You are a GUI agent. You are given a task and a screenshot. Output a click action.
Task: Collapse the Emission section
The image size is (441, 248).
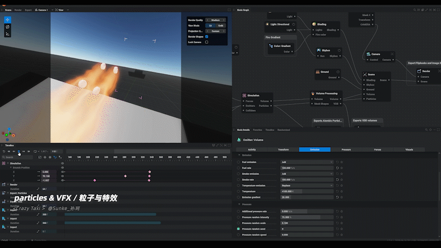[239, 155]
